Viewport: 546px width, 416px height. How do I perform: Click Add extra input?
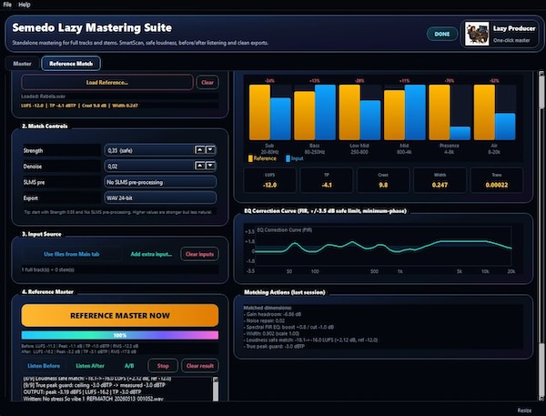click(x=151, y=254)
